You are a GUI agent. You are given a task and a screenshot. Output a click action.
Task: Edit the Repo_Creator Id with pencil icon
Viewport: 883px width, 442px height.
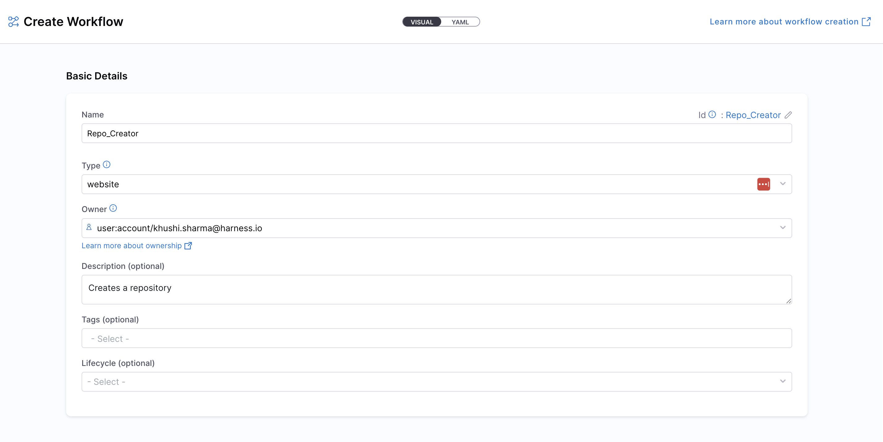pos(788,115)
